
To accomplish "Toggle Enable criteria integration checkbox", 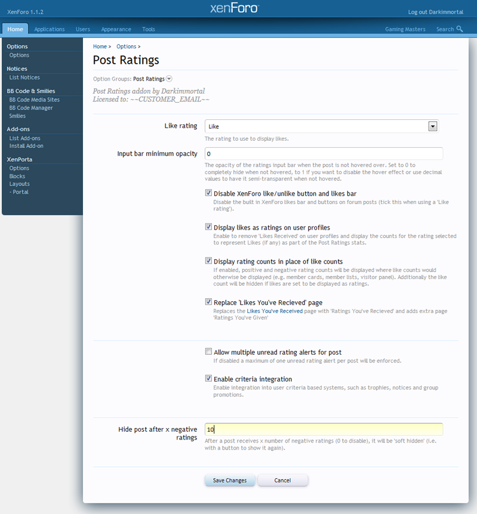I will pos(208,378).
